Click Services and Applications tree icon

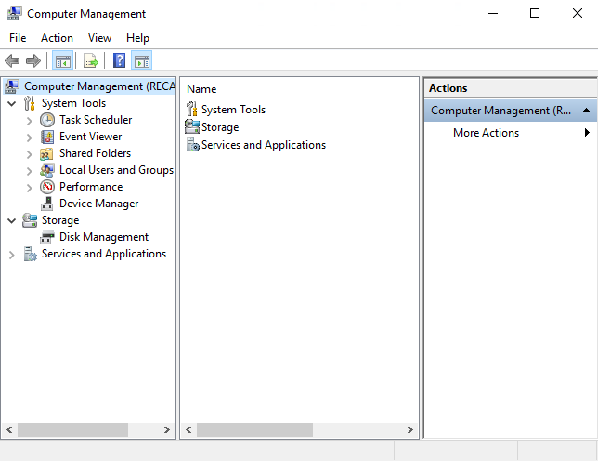tap(30, 254)
